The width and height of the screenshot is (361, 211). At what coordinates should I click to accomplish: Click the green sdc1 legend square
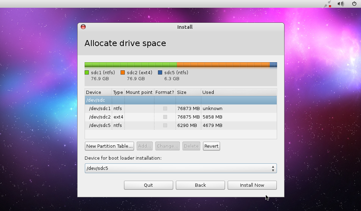pos(87,73)
